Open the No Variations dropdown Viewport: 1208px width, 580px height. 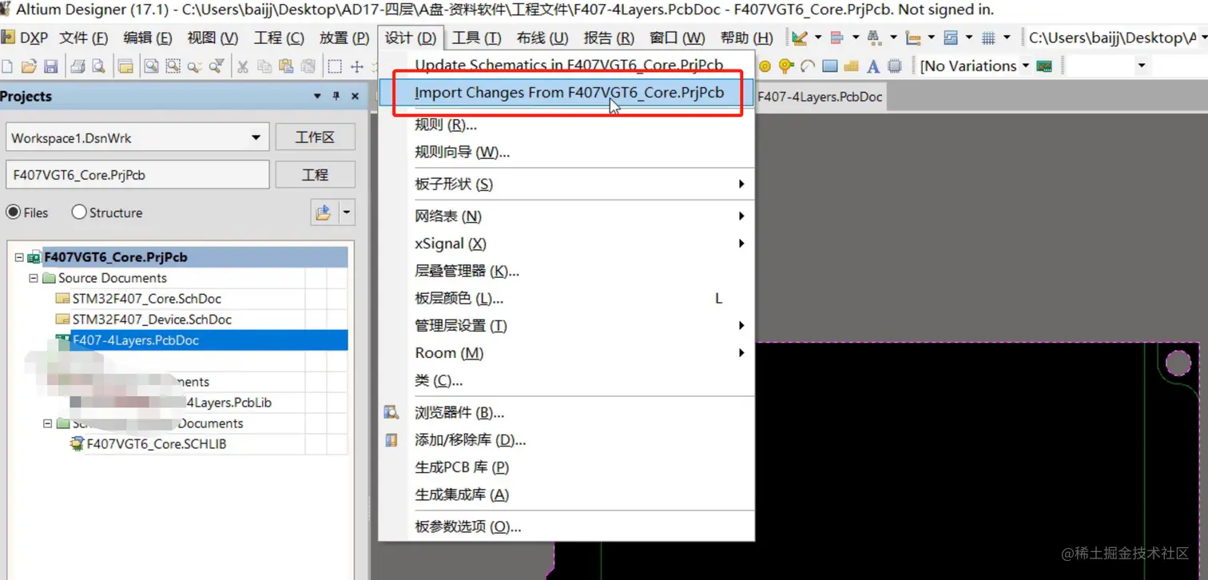1025,66
